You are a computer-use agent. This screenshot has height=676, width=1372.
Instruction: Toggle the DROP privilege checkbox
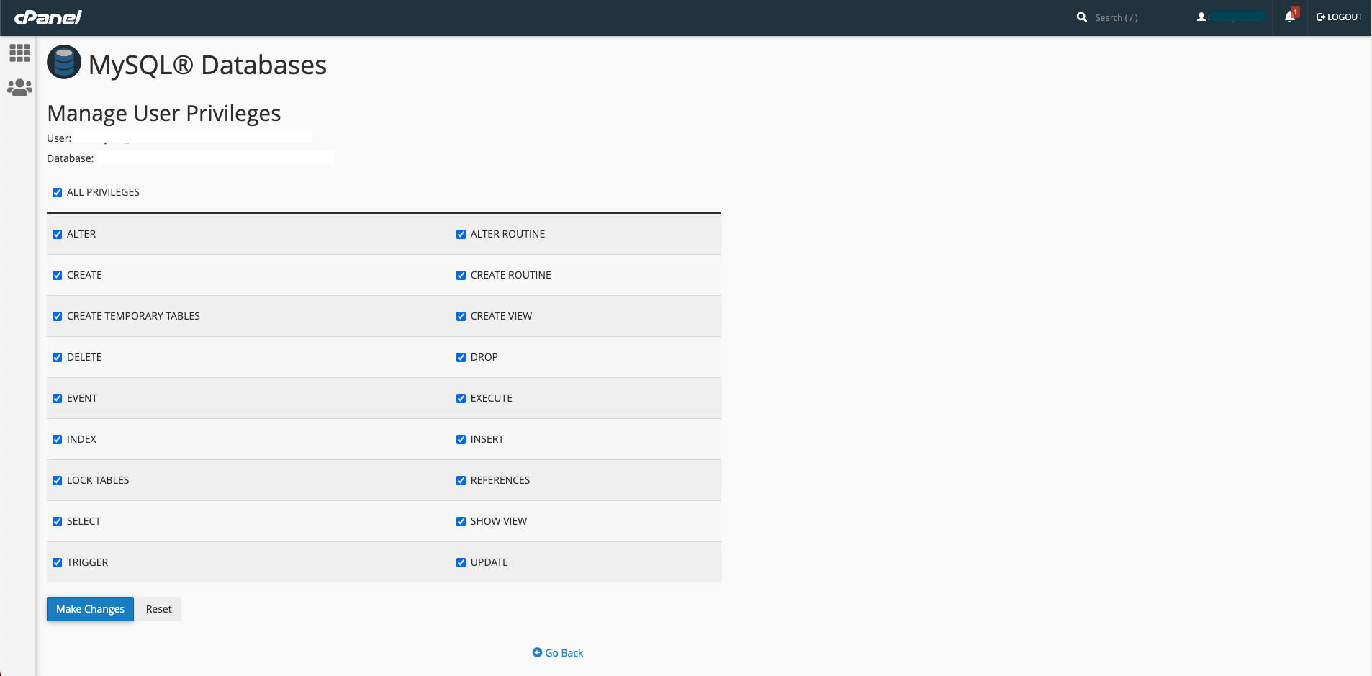click(461, 357)
